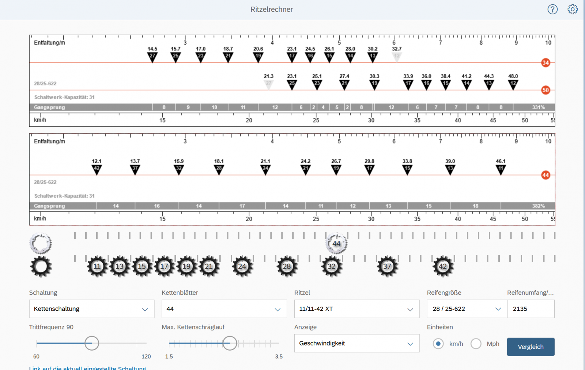This screenshot has width=585, height=370.
Task: Open the Kettenblätter dropdown showing 44
Action: (224, 309)
